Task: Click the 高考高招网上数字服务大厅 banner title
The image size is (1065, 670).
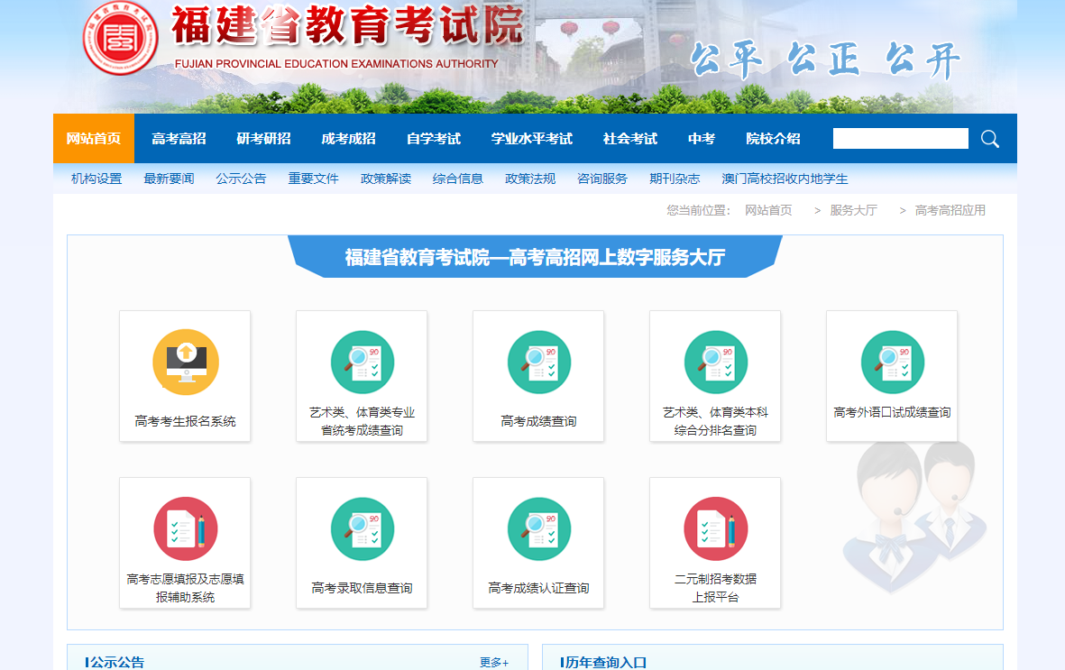Action: coord(536,258)
